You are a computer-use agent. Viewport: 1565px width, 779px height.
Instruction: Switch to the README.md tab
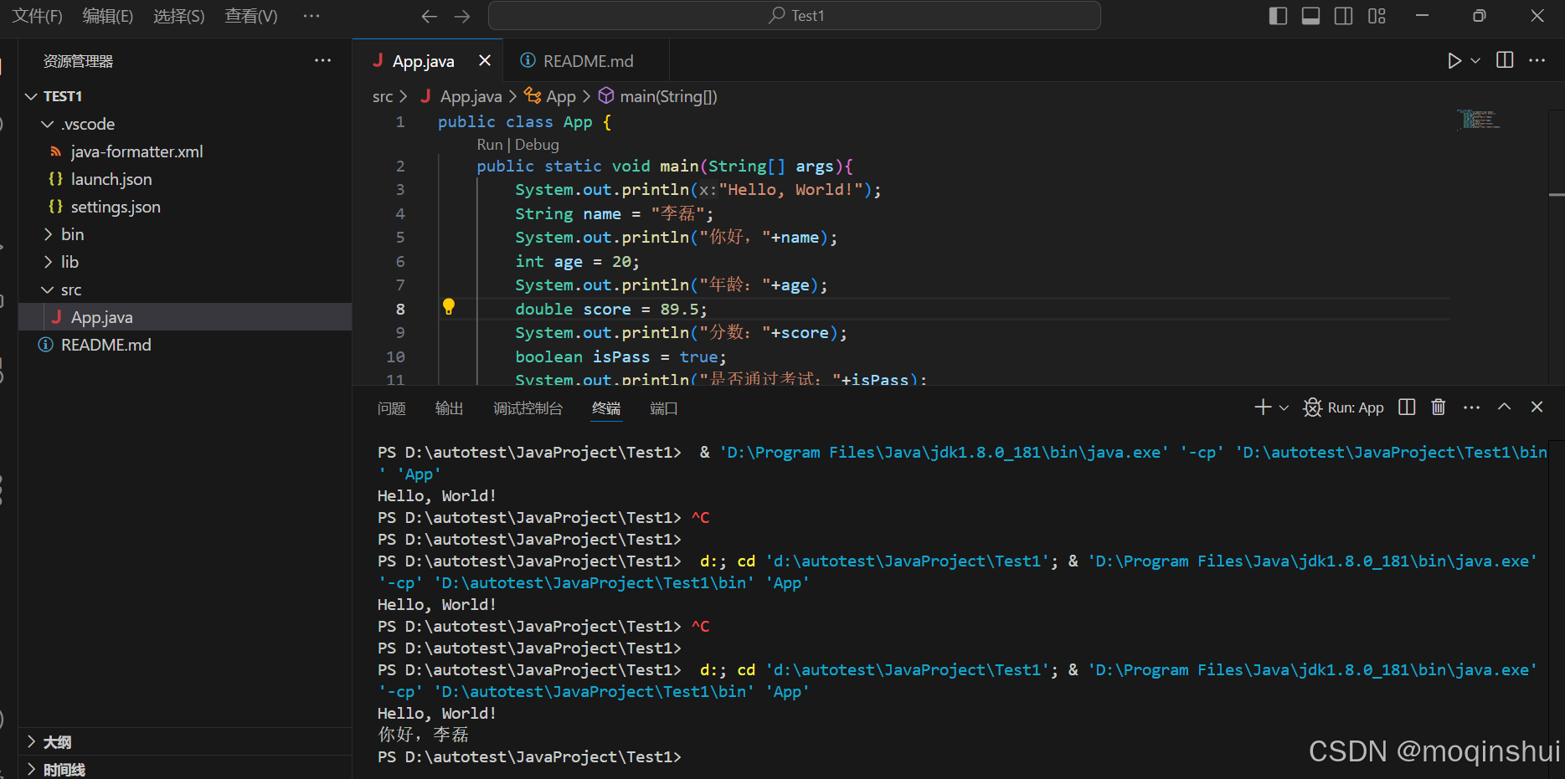[587, 60]
